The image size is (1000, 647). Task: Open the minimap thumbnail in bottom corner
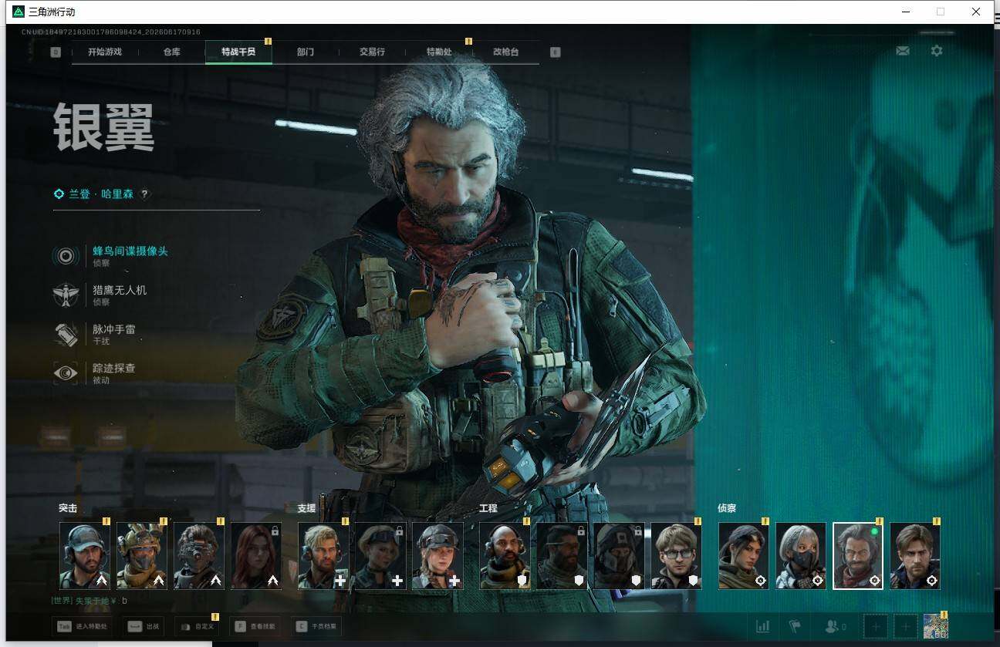point(935,626)
